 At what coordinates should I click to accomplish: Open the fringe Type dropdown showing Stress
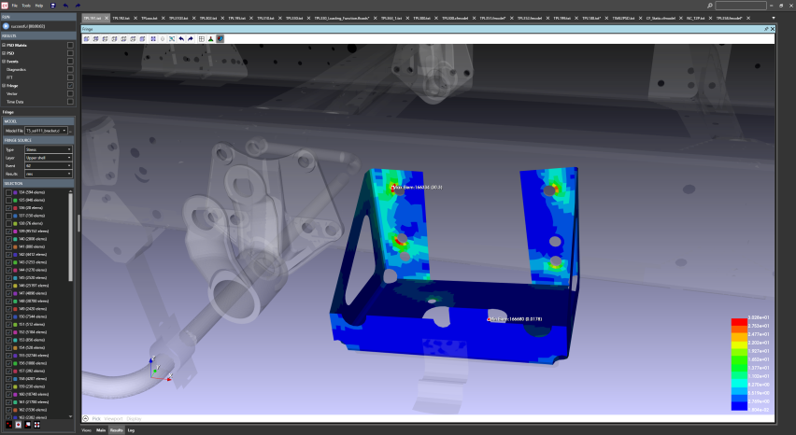(x=49, y=149)
